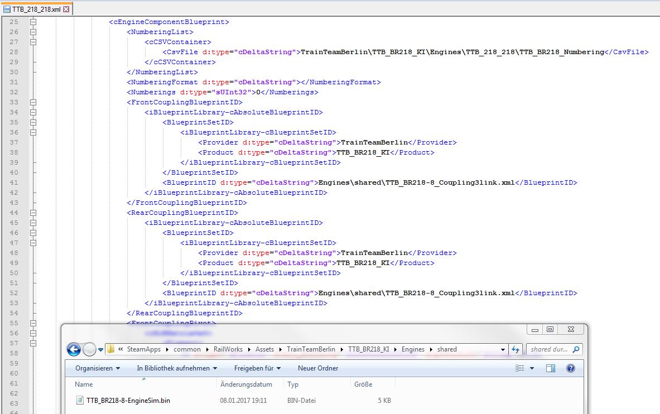The height and width of the screenshot is (414, 660).
Task: Click the forward arrow in Explorer window
Action: 89,349
